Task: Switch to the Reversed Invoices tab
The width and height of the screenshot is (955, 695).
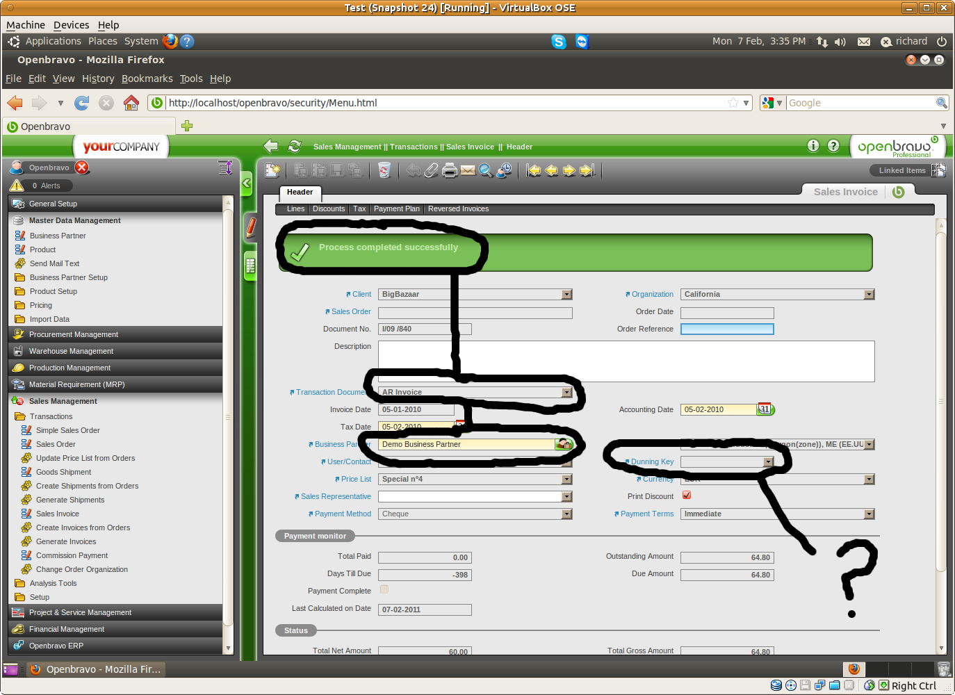Action: pyautogui.click(x=459, y=209)
